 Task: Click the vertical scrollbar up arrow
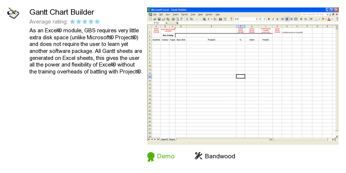[x=336, y=27]
